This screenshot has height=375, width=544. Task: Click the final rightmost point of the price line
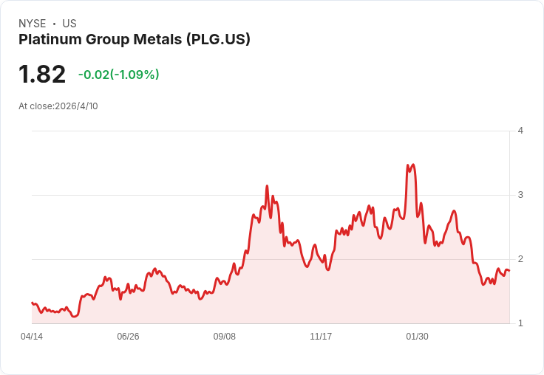tap(509, 271)
